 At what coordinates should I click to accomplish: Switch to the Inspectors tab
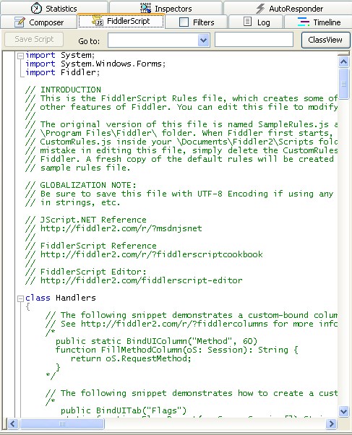166,8
